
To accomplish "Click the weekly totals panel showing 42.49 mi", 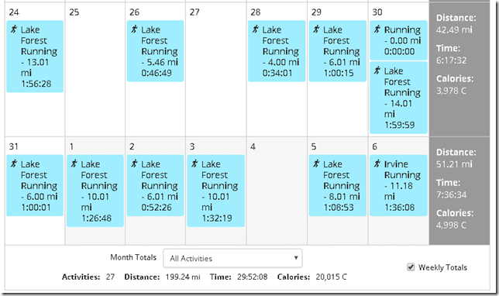I will click(x=459, y=70).
